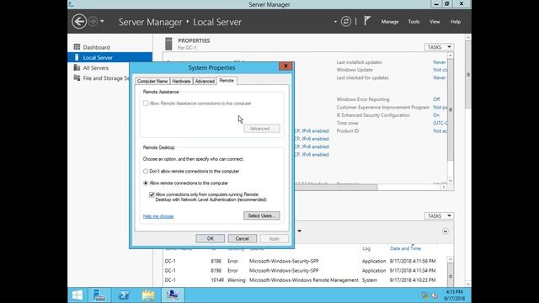Image resolution: width=539 pixels, height=303 pixels.
Task: Switch to the Hardware tab
Action: [181, 81]
